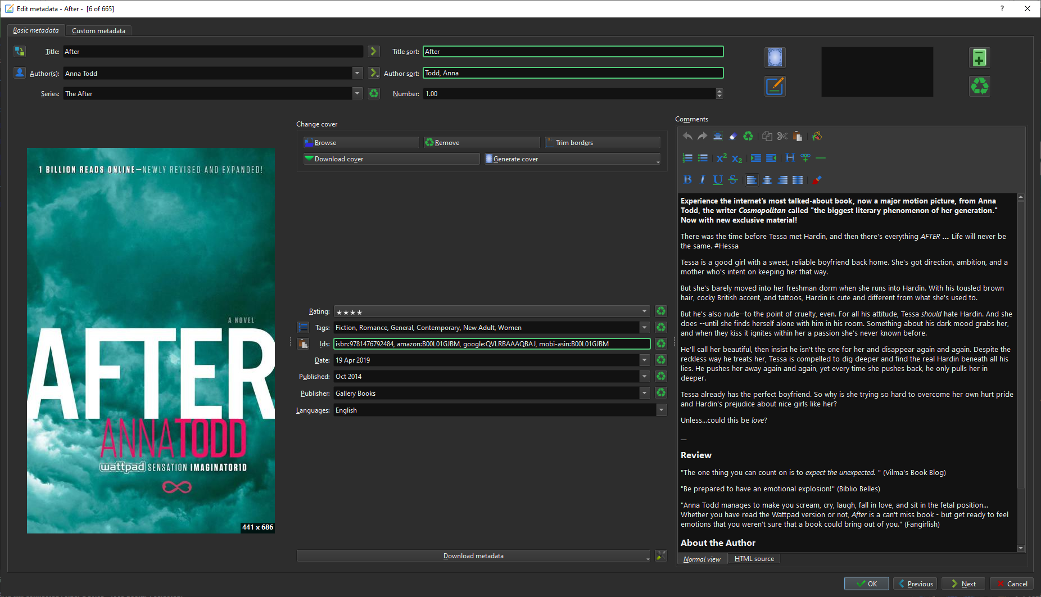This screenshot has width=1041, height=597.
Task: Switch to the Custom metadata tab
Action: [98, 31]
